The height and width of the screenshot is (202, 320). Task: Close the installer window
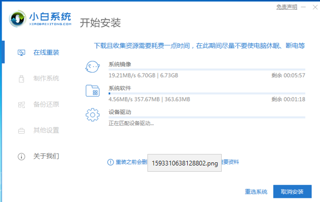315,7
